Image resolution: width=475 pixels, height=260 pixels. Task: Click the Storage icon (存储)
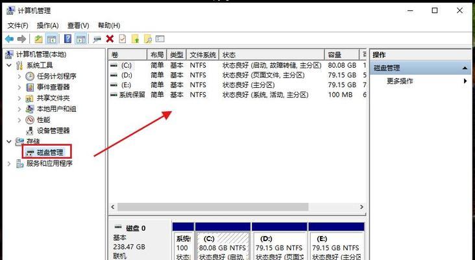(x=19, y=142)
